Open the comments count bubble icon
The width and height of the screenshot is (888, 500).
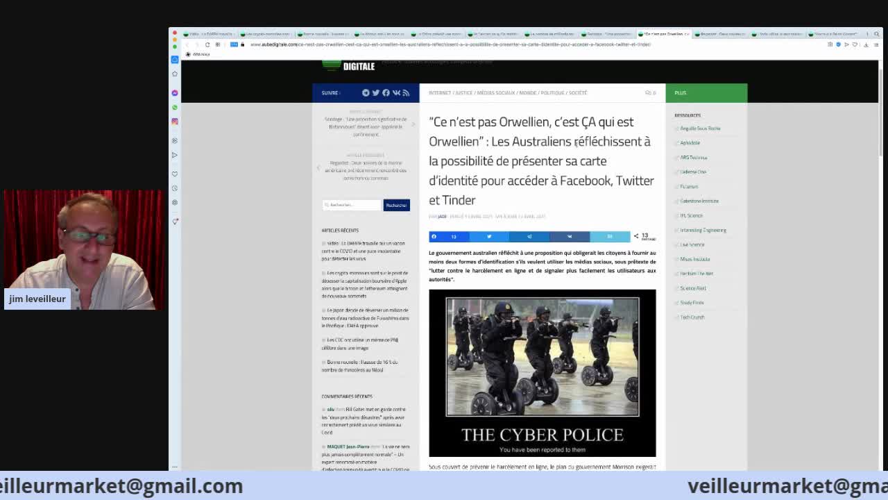(x=650, y=92)
